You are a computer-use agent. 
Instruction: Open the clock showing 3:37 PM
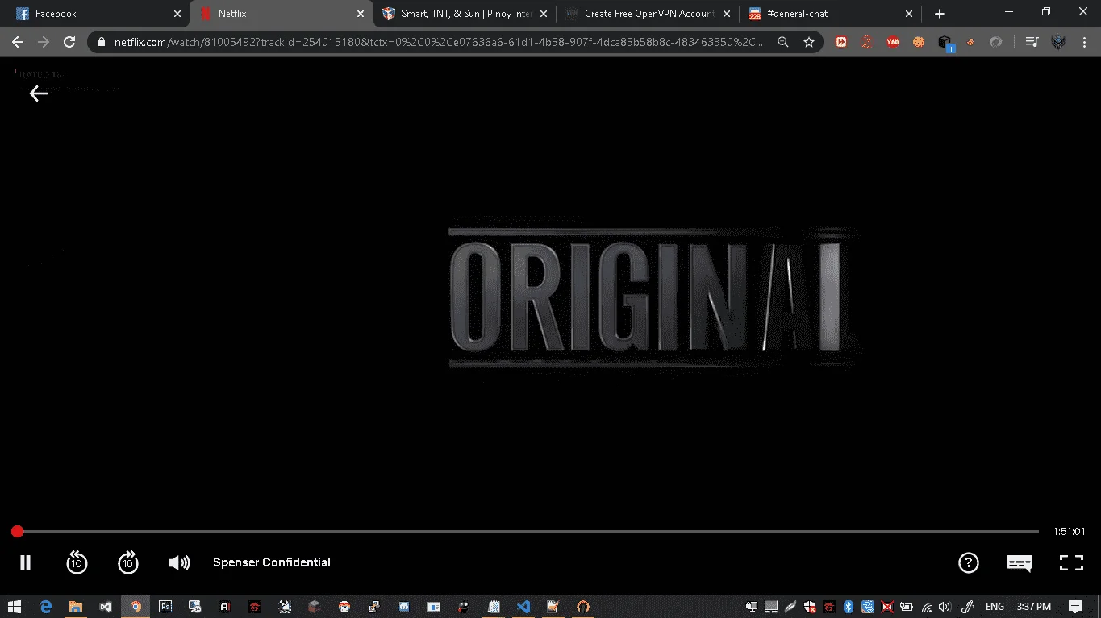click(1034, 607)
